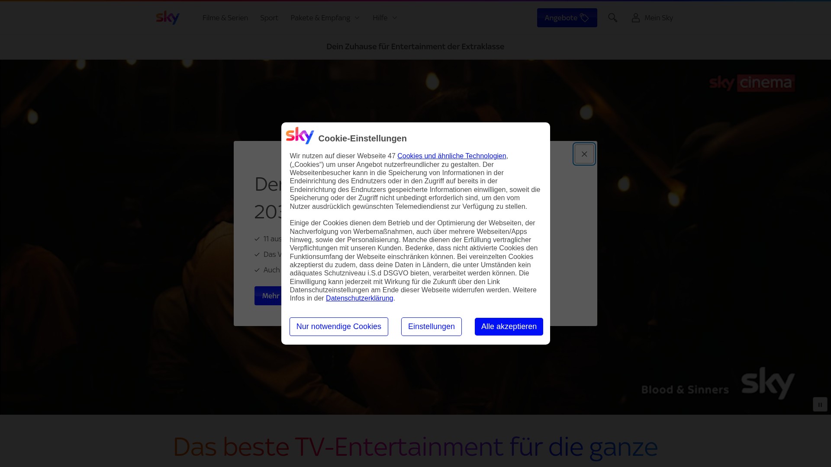This screenshot has width=831, height=467.
Task: Open the Filme & Serien menu item
Action: pos(225,18)
